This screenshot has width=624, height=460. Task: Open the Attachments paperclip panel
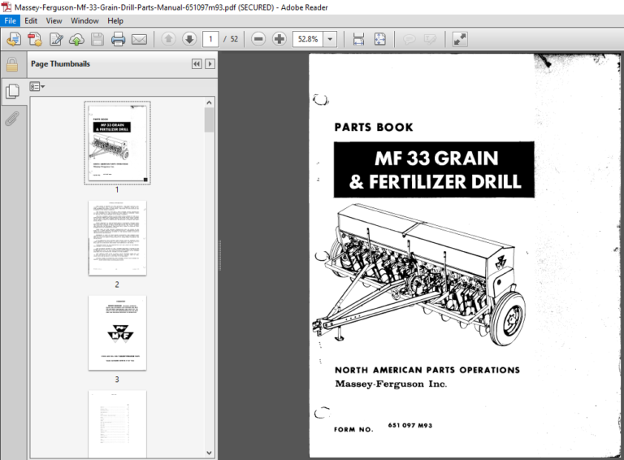coord(12,119)
